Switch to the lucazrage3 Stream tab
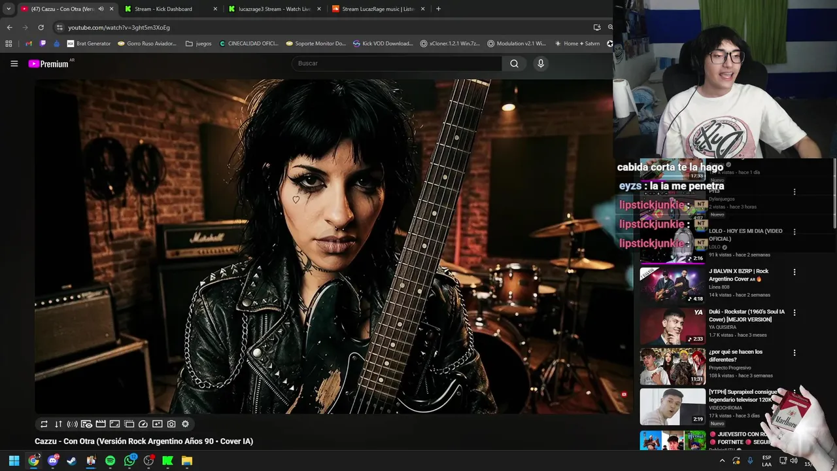 click(275, 9)
